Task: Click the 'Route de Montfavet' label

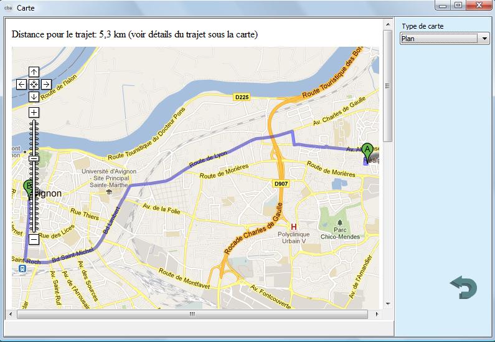Action: click(184, 278)
